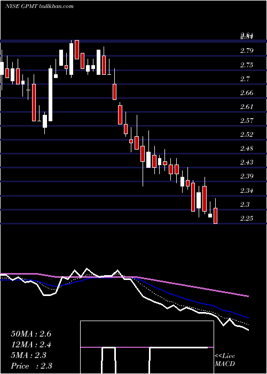Click the MACD indicator inset box
The image size is (267, 374).
tap(147, 347)
